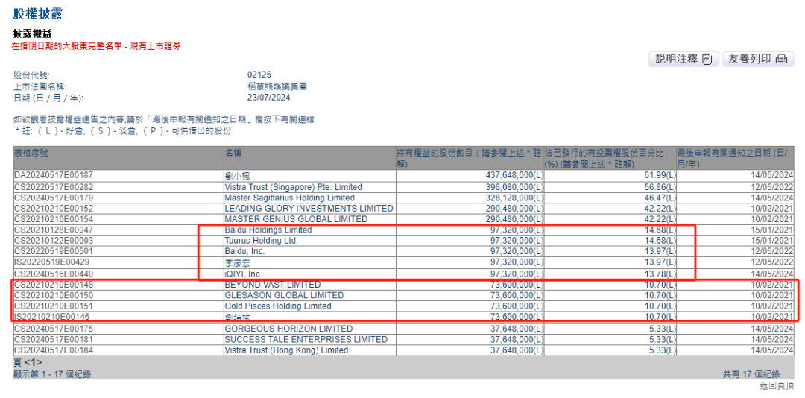
Task: Click the 最後申報有關通知之日期 column header
Action: 736,158
